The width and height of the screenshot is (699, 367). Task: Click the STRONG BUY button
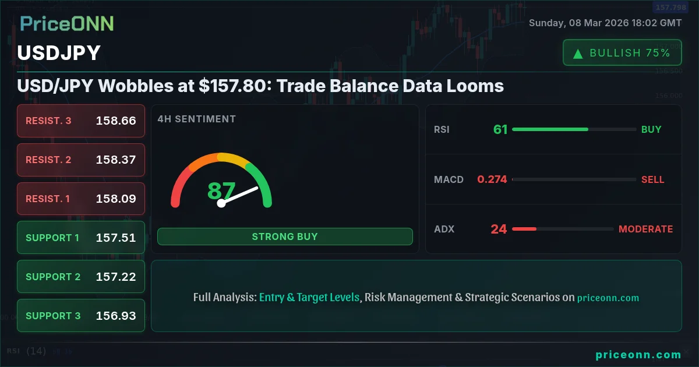[x=285, y=237]
